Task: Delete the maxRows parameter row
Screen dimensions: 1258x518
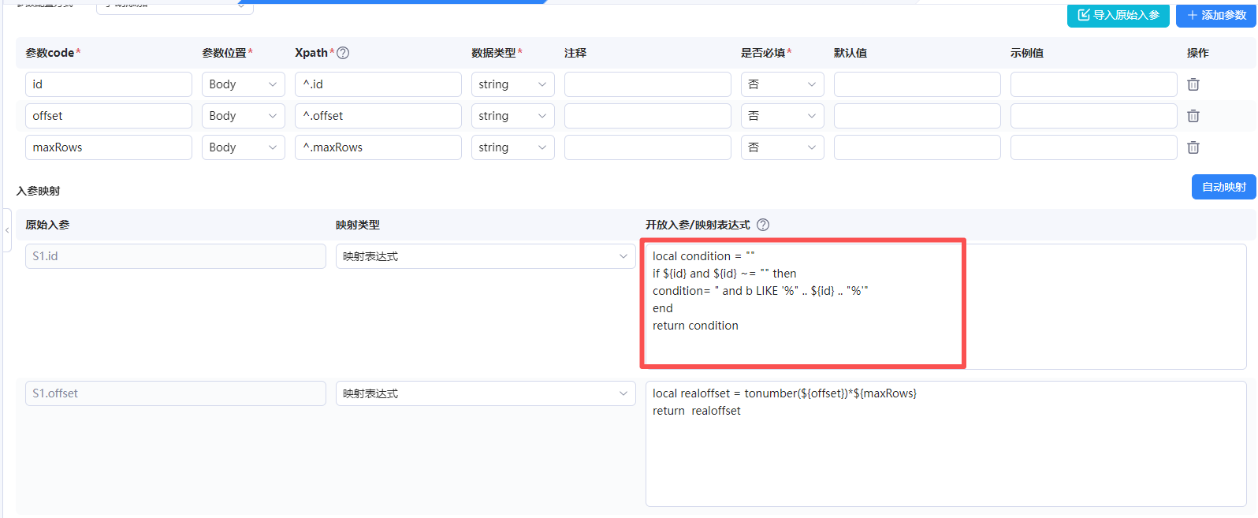Action: [1193, 147]
